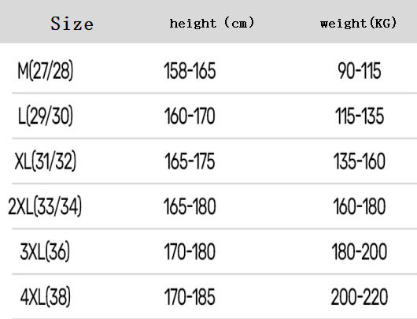
Task: Click the 170-185 height value
Action: 190,297
